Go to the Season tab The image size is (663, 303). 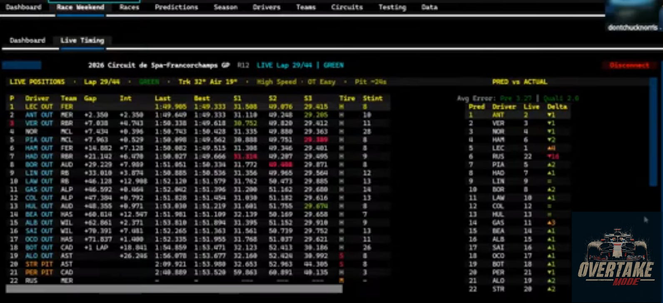point(225,7)
